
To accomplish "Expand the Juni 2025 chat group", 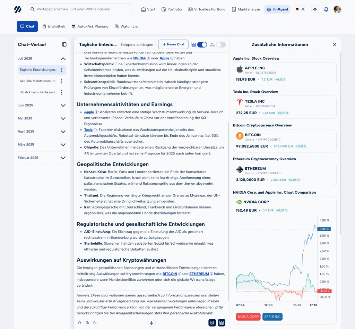I will click(x=63, y=106).
